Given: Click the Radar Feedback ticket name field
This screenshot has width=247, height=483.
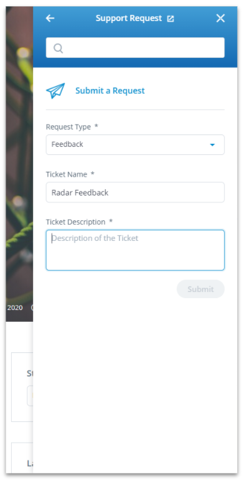Looking at the screenshot, I should pos(135,192).
